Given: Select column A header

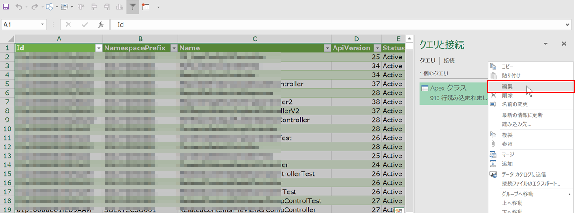Looking at the screenshot, I should (59, 39).
